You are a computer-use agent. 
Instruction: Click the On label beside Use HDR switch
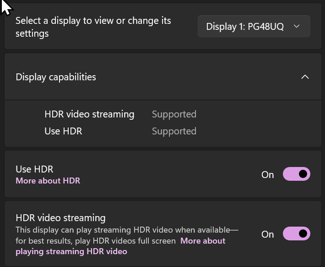[x=268, y=175]
